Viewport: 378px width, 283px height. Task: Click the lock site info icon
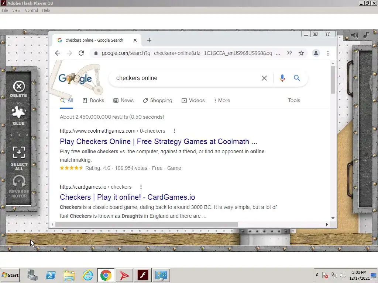point(96,53)
